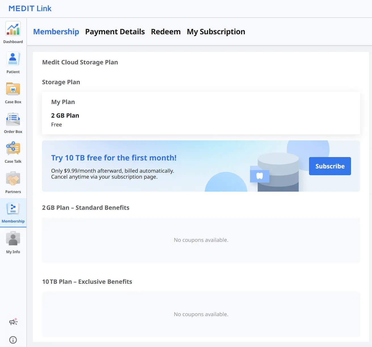The height and width of the screenshot is (347, 372).
Task: Click the $9.99/month billing notice text
Action: click(113, 171)
